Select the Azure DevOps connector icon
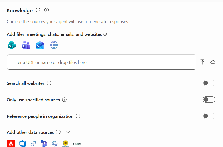The height and width of the screenshot is (147, 223). pyautogui.click(x=22, y=143)
